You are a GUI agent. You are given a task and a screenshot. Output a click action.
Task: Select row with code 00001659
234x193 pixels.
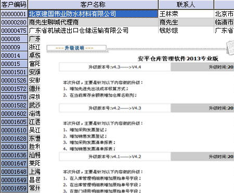(x=14, y=188)
